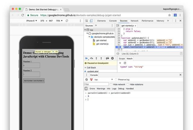
Task: Toggle the device toolbar icon in DevTools
Action: tap(91, 21)
